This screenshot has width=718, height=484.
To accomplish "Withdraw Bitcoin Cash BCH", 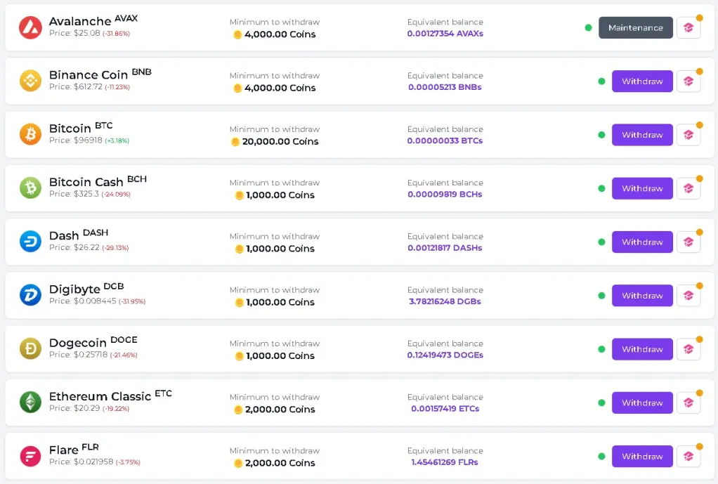I will (x=642, y=188).
